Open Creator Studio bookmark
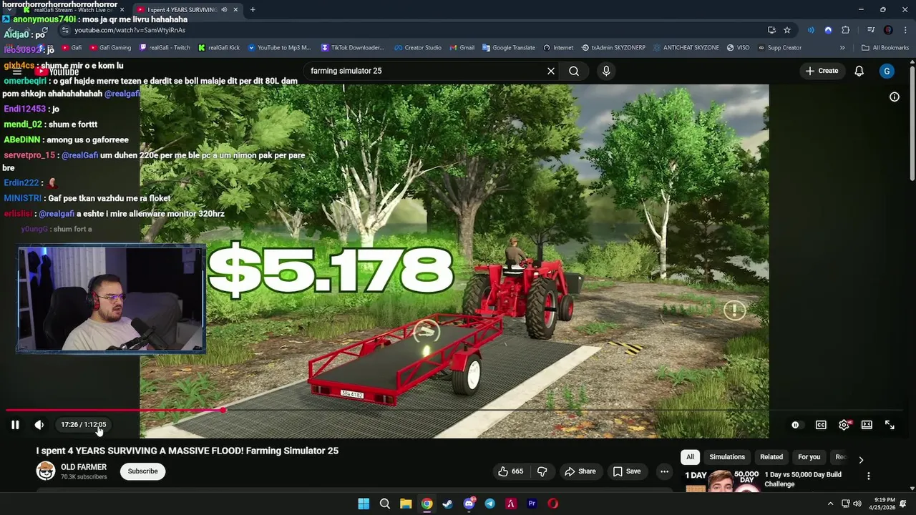 418,48
